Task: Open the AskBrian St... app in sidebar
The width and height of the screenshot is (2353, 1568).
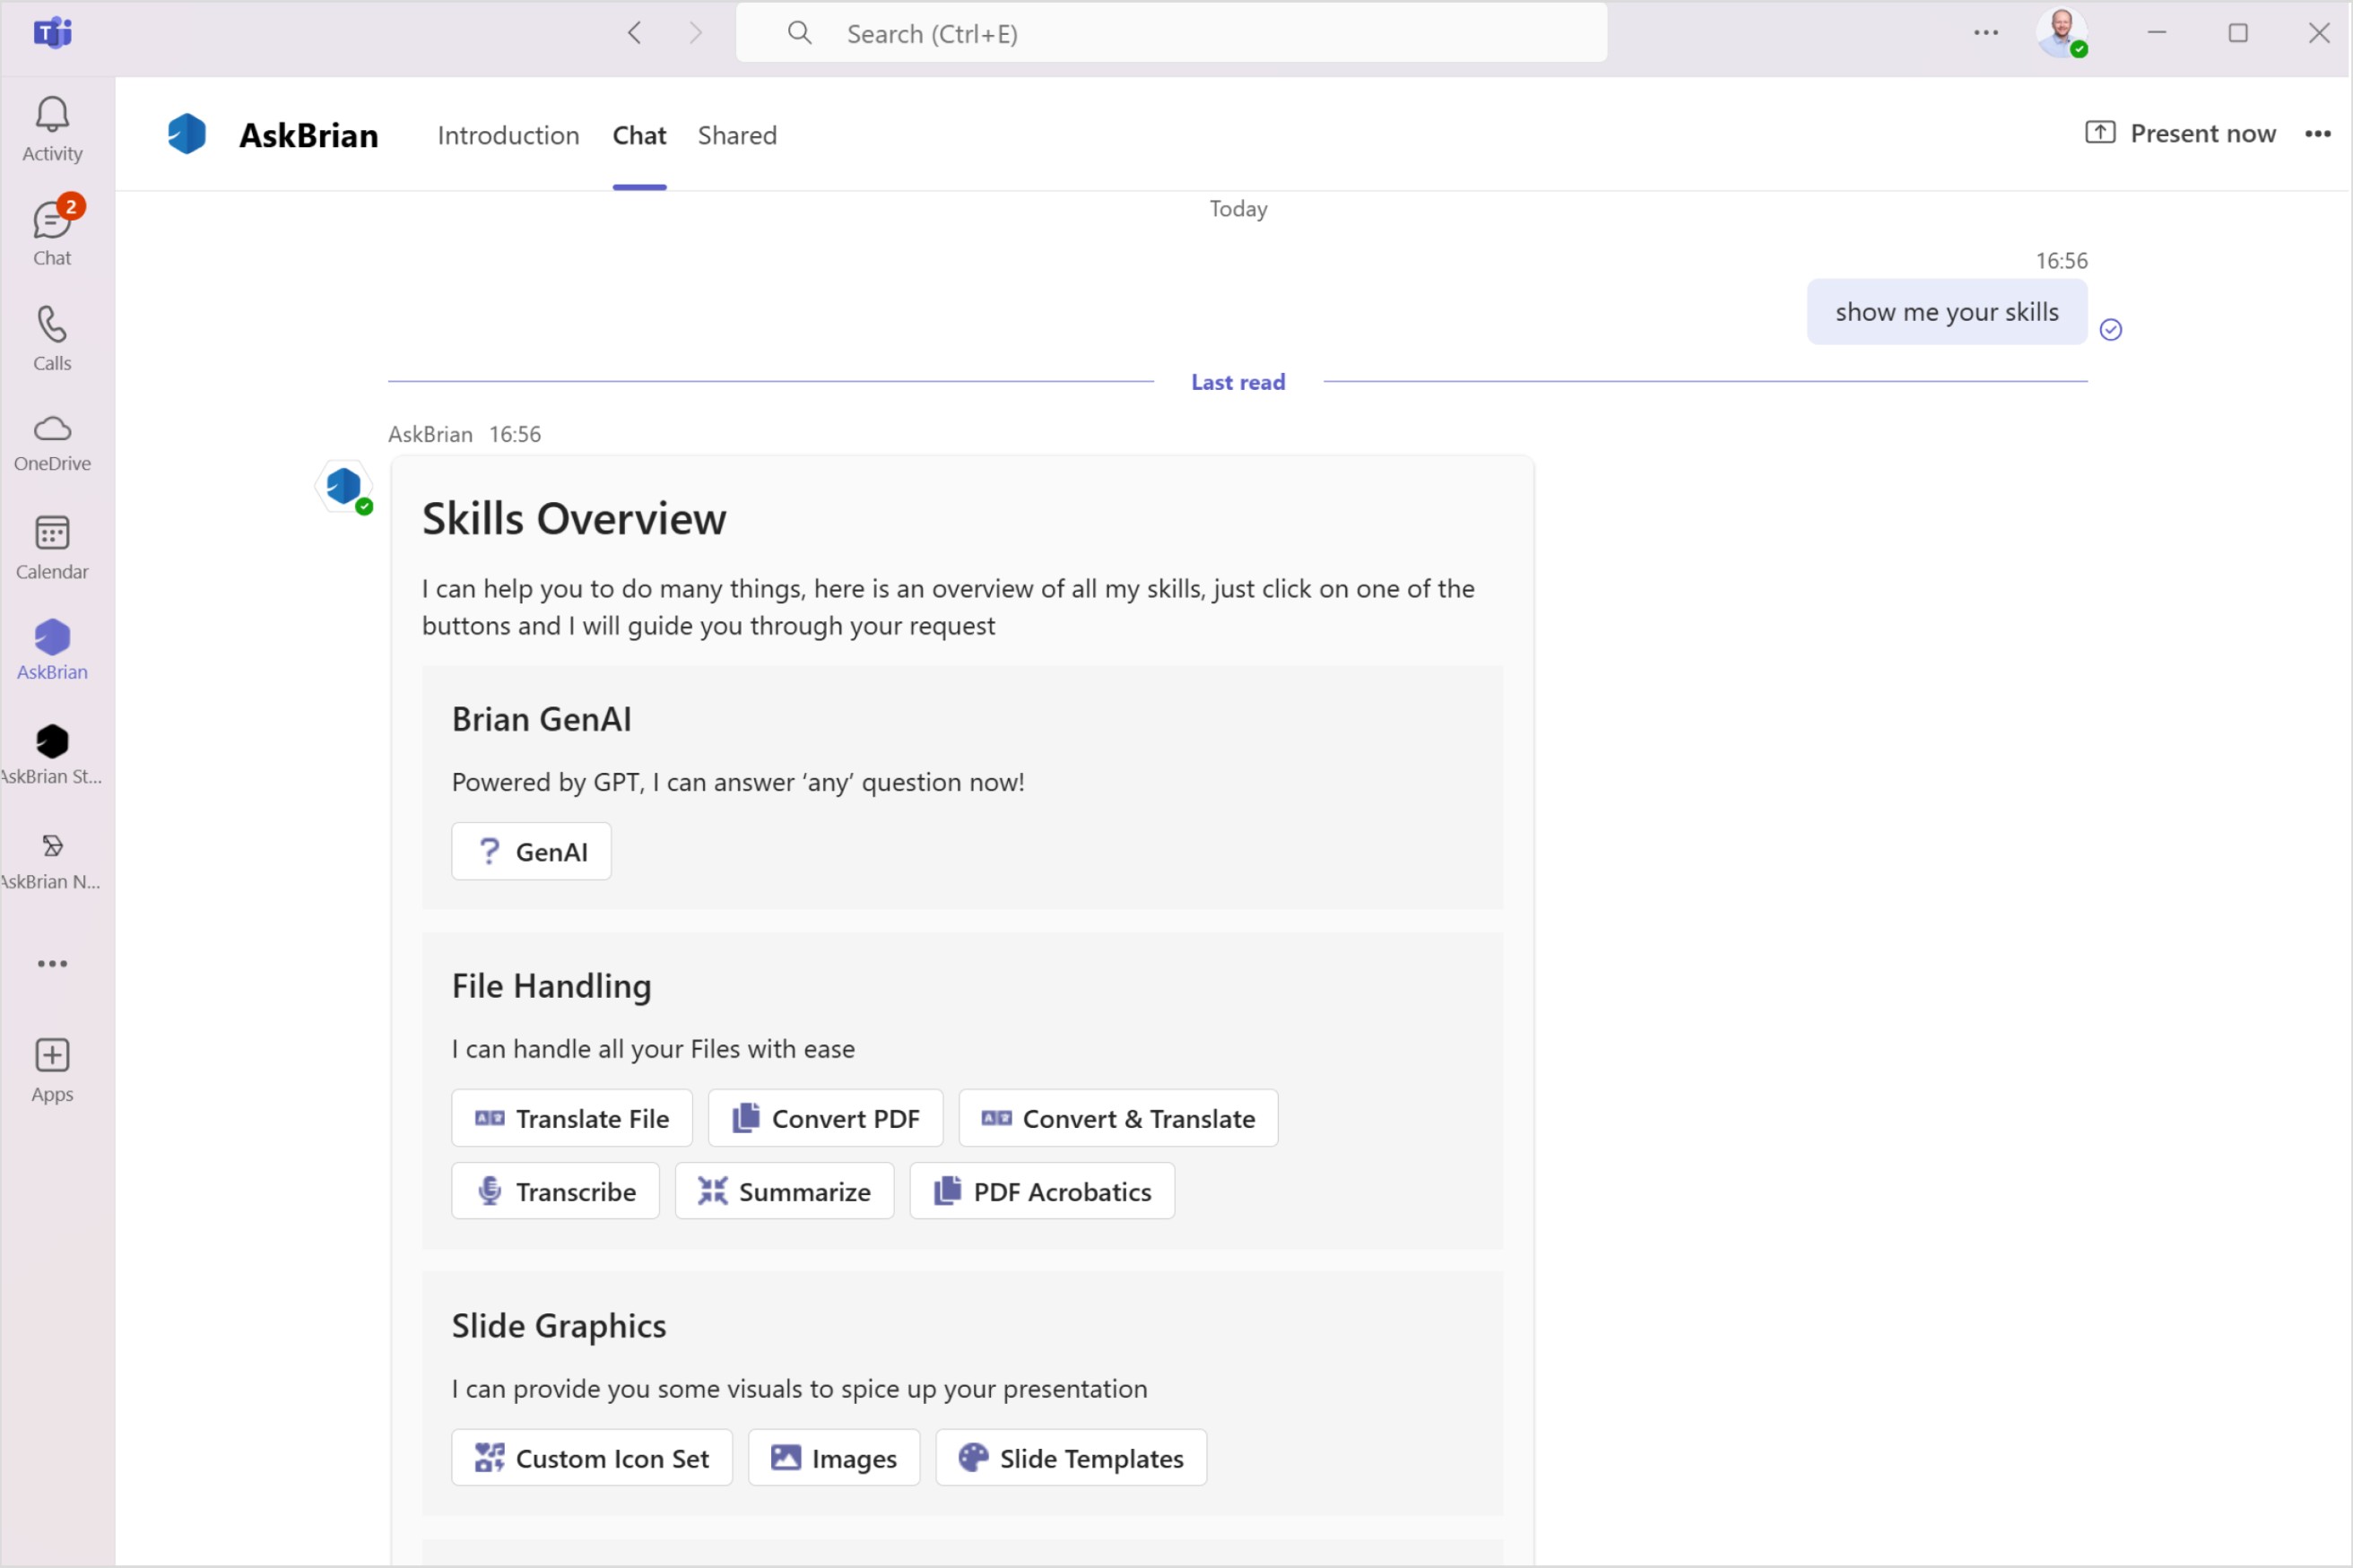Action: pos(52,756)
